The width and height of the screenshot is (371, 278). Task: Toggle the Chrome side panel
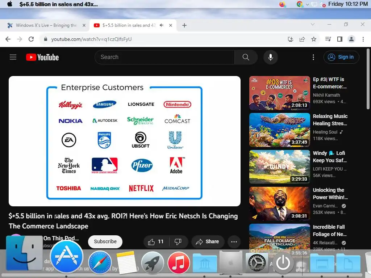(x=340, y=39)
